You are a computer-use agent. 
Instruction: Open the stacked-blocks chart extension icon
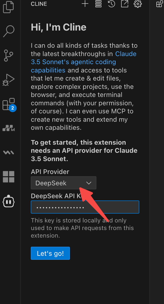[9, 128]
